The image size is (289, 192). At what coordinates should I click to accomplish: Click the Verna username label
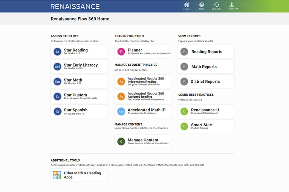[x=231, y=9]
